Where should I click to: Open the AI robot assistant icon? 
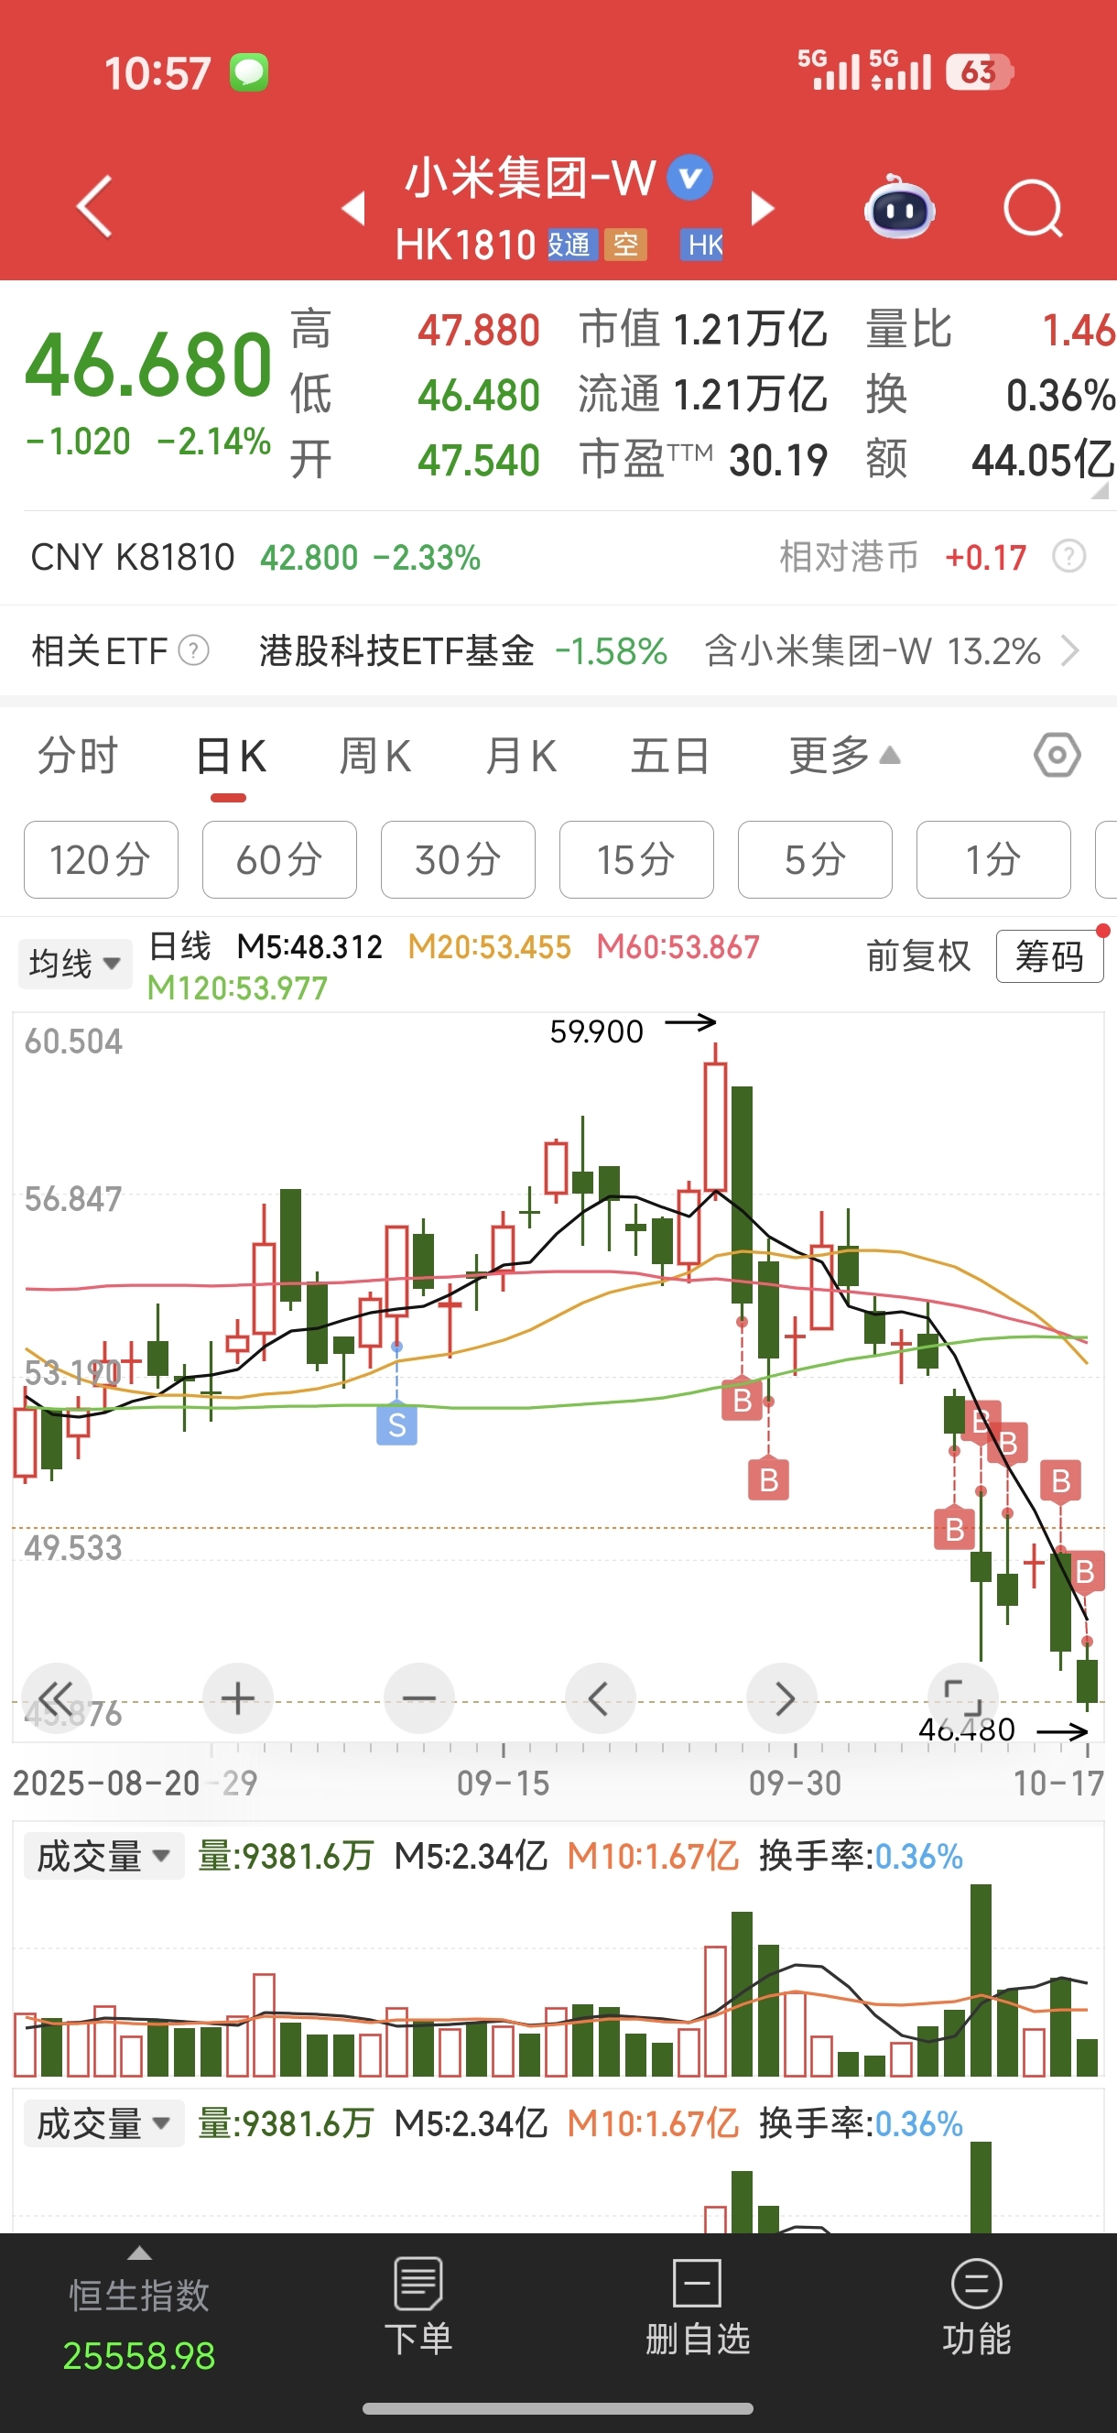(x=899, y=208)
